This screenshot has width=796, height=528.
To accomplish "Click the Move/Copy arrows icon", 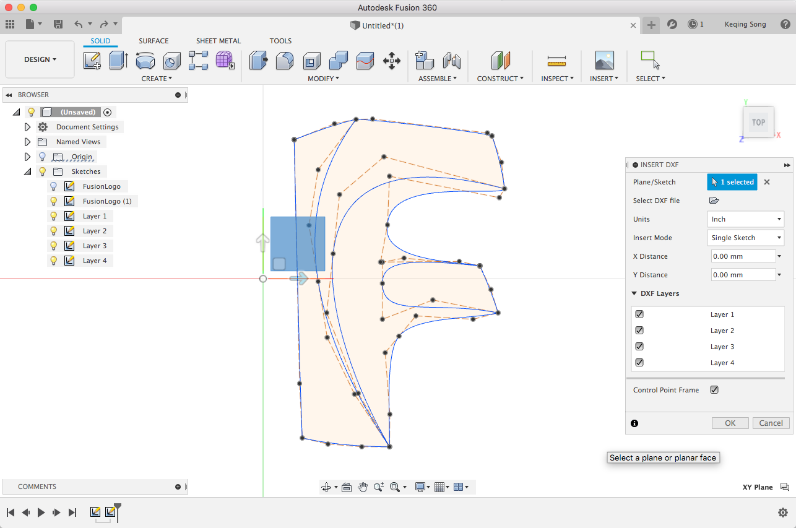I will 392,61.
